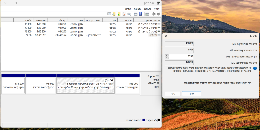
Task: Open the עזרה menu
Action: click(128, 9)
